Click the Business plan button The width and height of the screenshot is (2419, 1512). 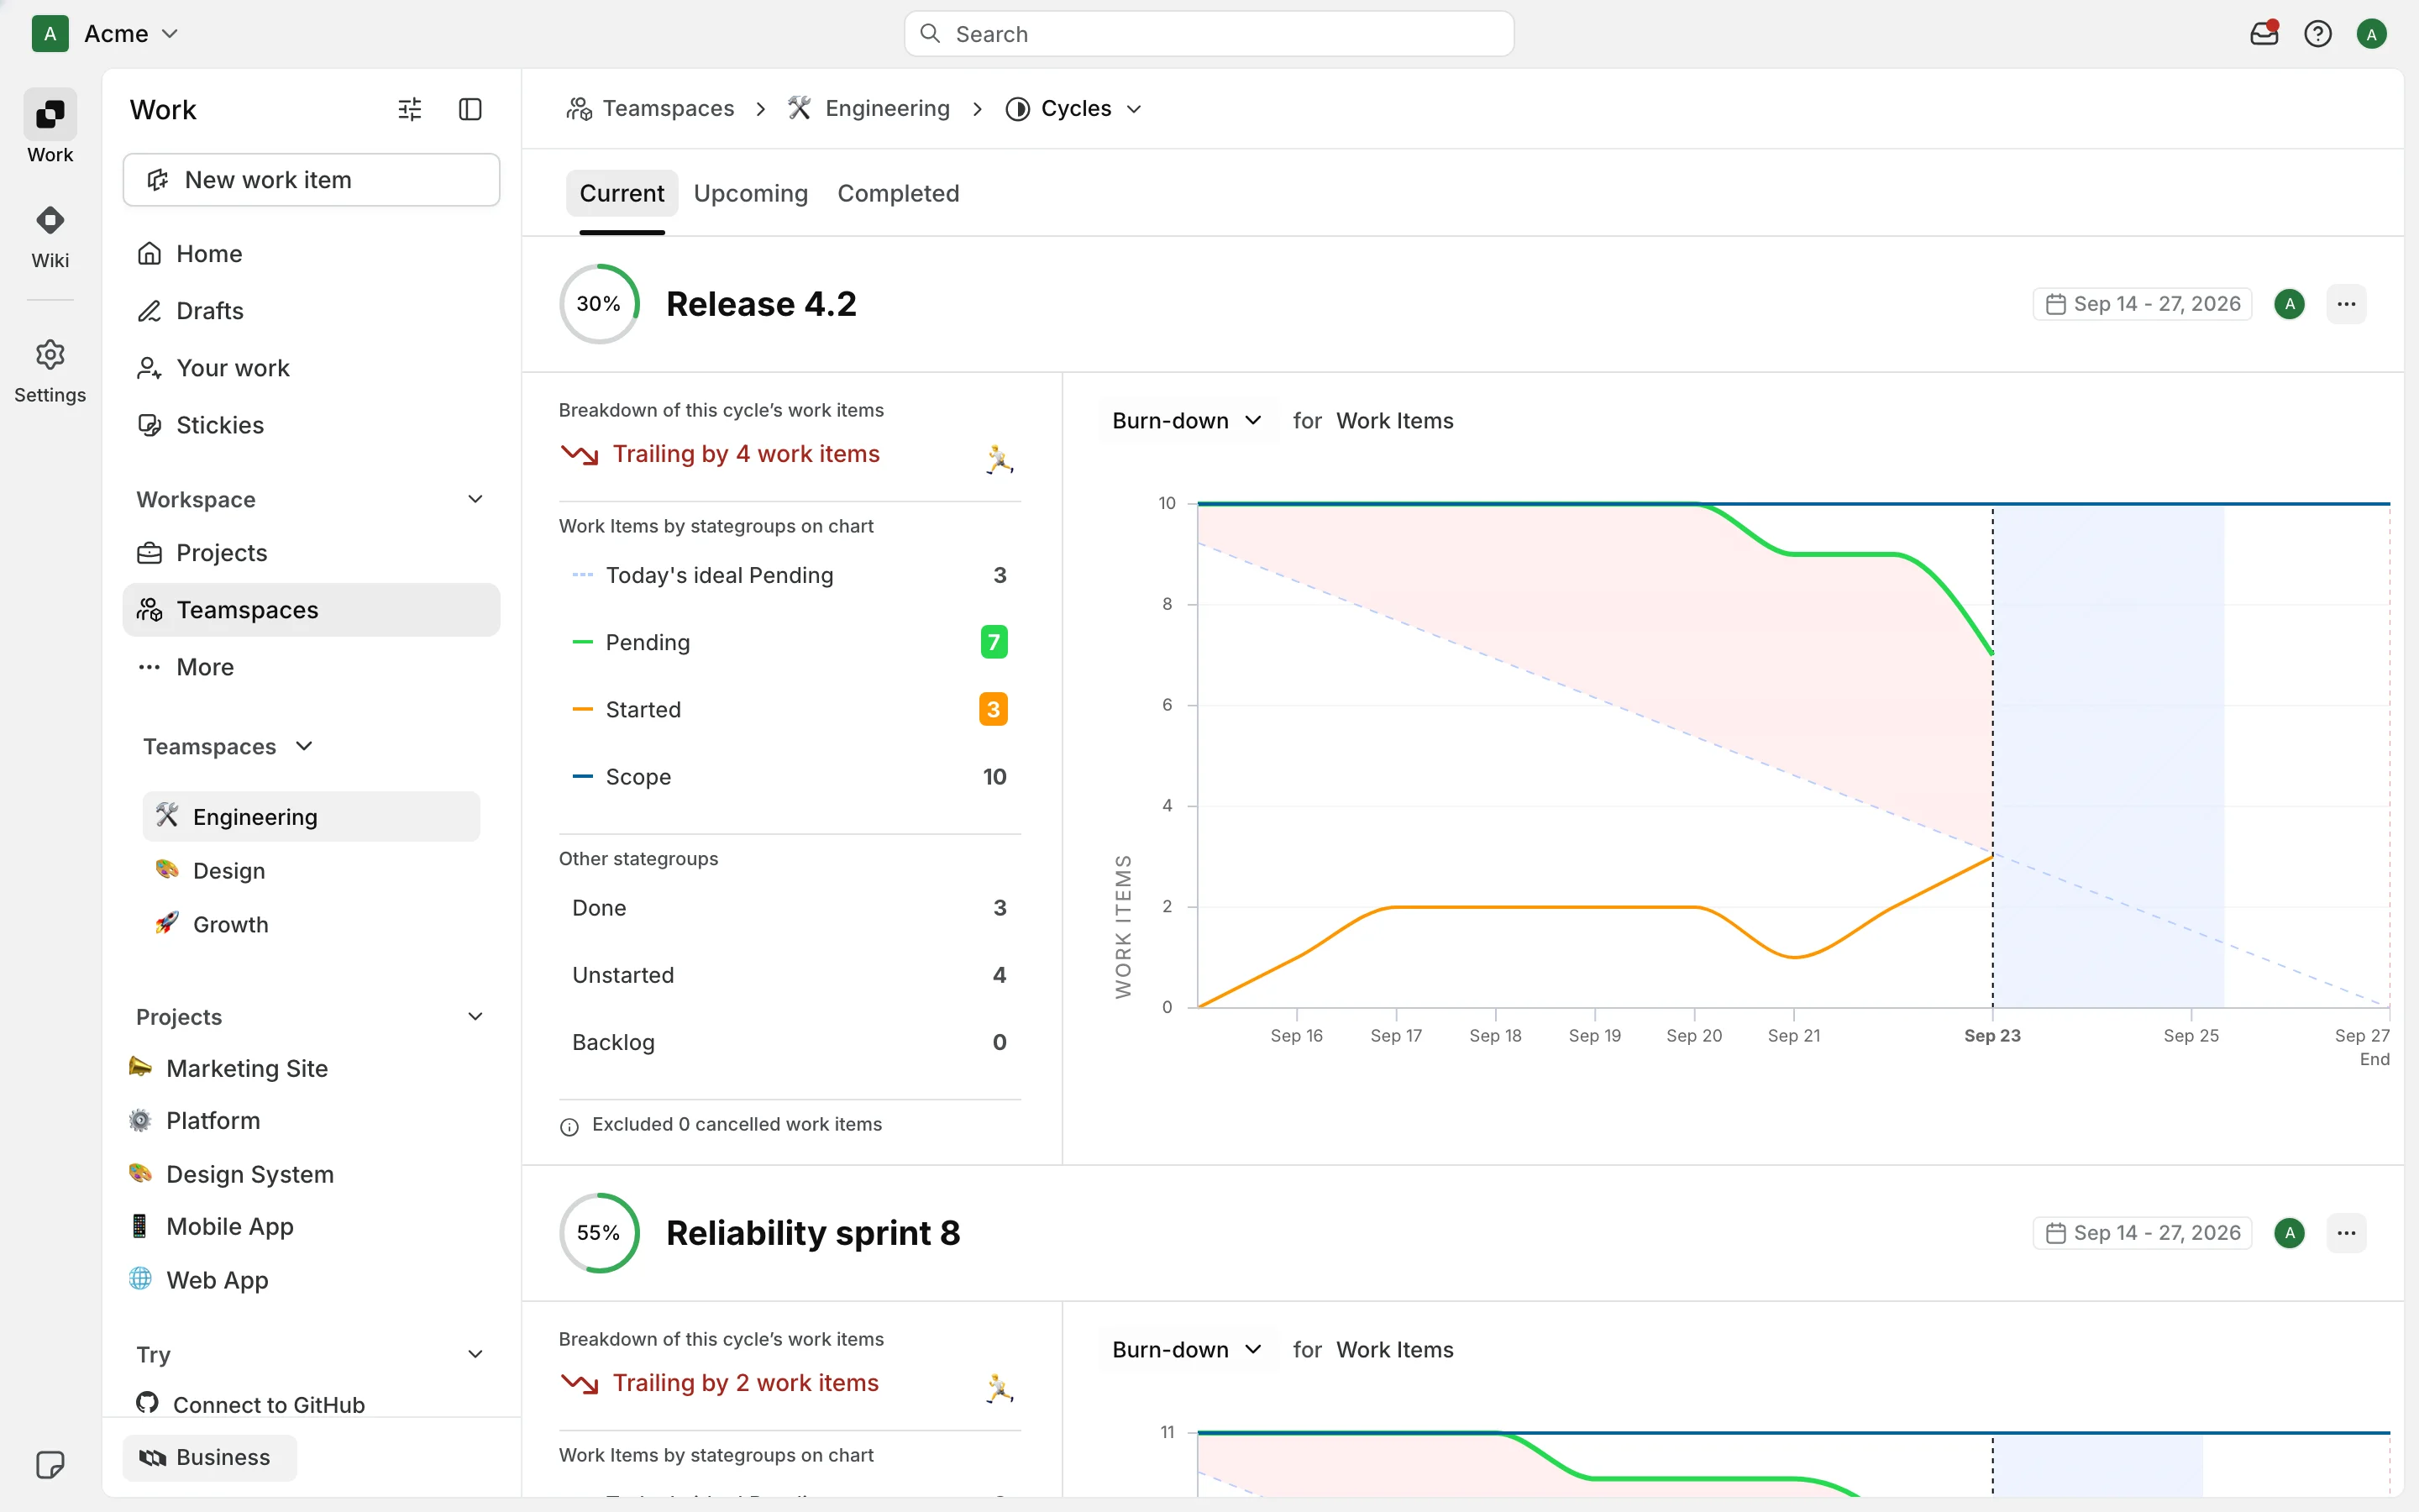pyautogui.click(x=210, y=1457)
